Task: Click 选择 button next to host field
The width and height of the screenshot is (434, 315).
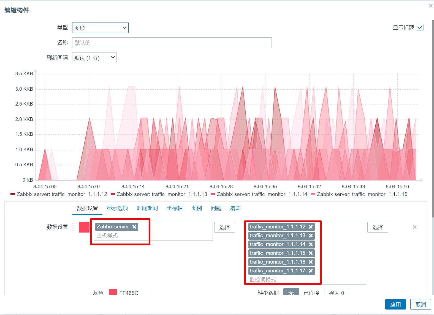Action: click(x=224, y=227)
